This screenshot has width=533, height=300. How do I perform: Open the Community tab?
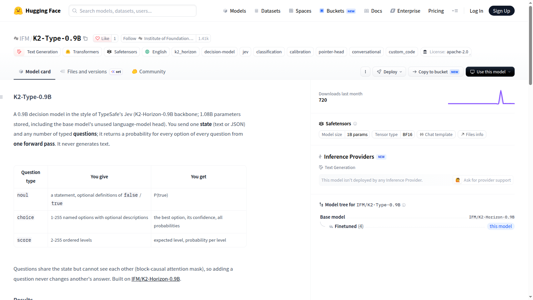point(149,72)
